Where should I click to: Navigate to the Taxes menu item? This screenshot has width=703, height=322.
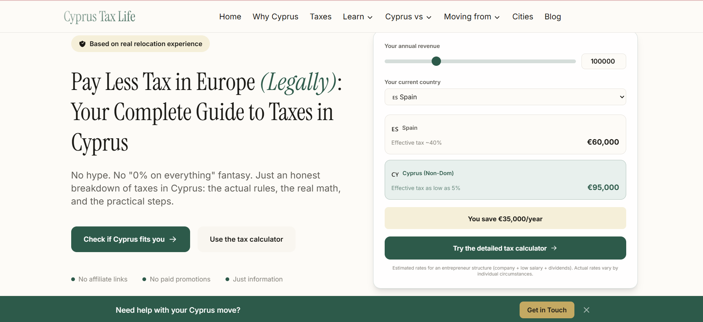(x=321, y=17)
